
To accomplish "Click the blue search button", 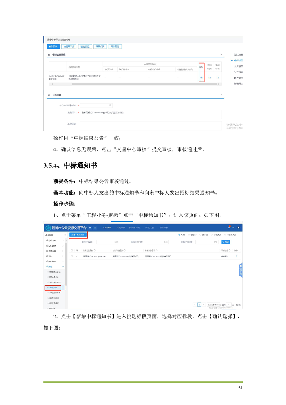I will click(226, 242).
